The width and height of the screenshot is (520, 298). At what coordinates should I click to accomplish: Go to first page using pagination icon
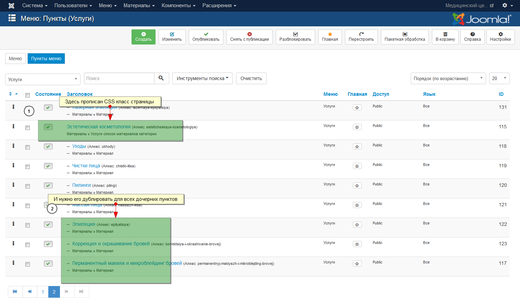point(15,292)
